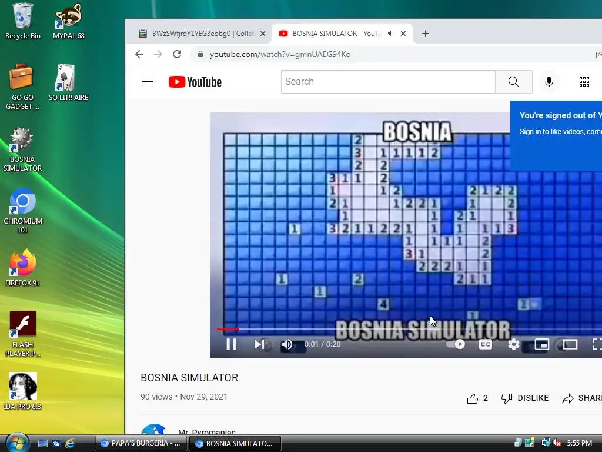Click the '90 views • Nov 29, 2021' text
Screen dimensions: 602x452
point(184,397)
